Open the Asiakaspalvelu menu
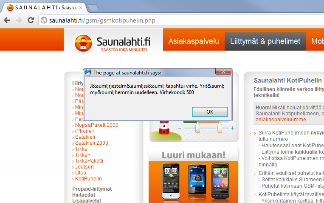324x203 pixels. coord(194,41)
